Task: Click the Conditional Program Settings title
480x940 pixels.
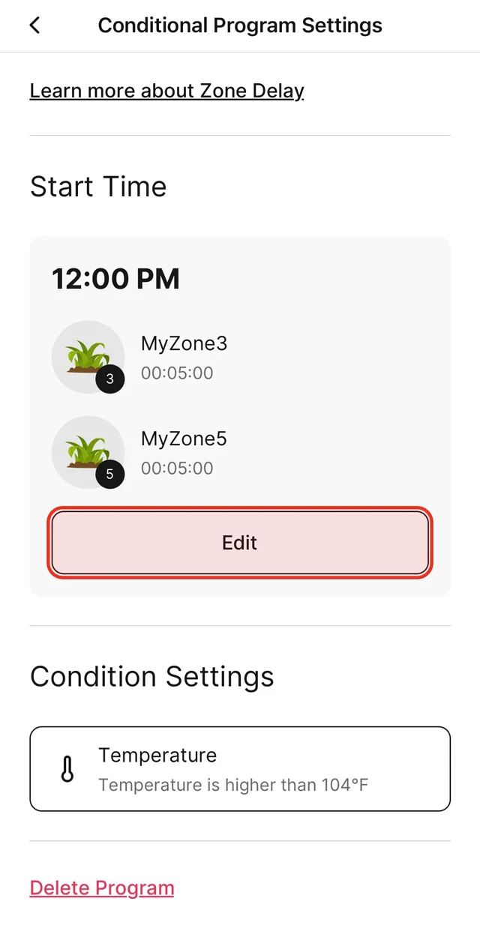Action: [240, 25]
